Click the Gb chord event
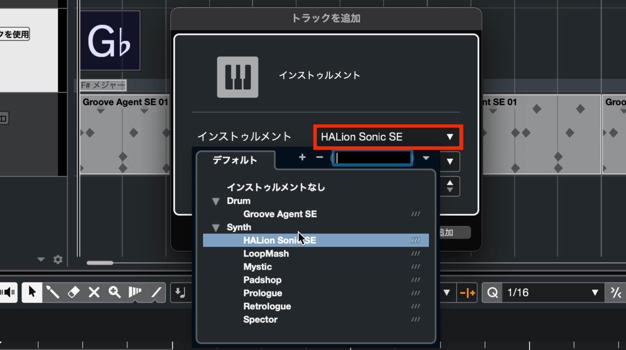The image size is (626, 350). (110, 41)
